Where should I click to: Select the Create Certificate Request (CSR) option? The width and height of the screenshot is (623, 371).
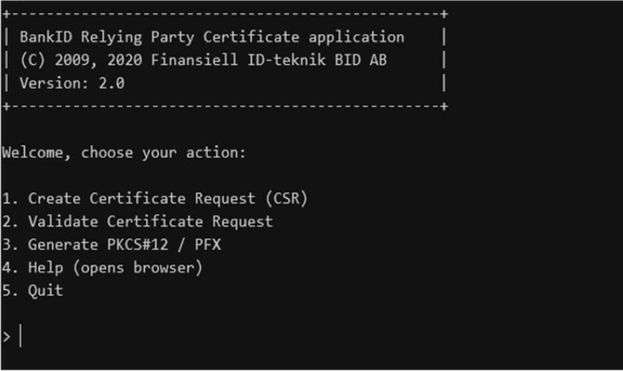155,199
